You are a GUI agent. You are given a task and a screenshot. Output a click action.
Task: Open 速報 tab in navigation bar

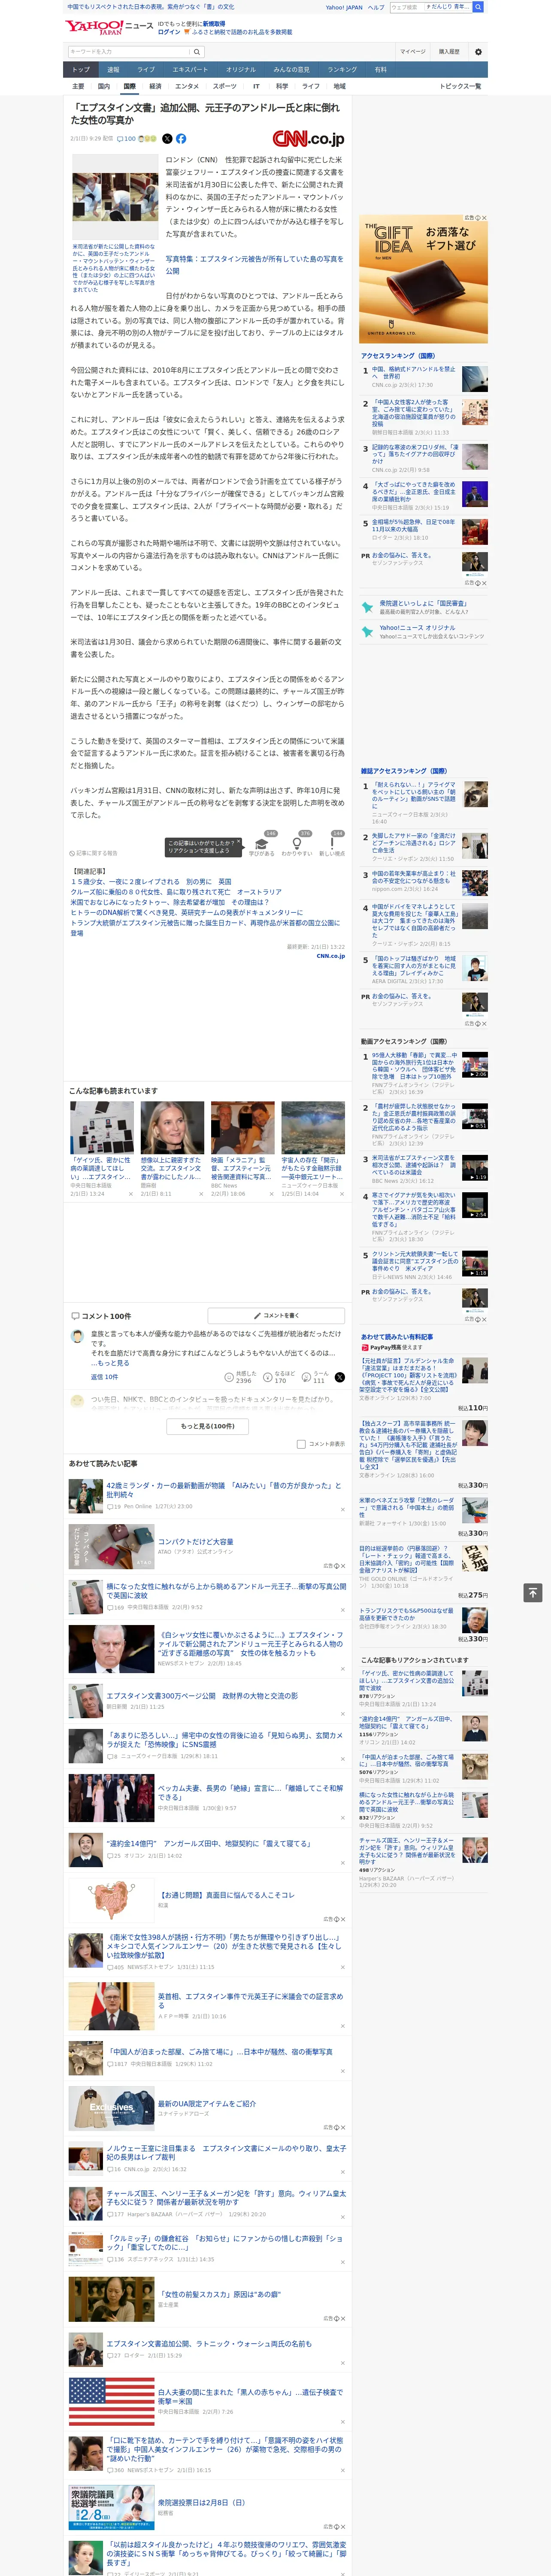113,70
